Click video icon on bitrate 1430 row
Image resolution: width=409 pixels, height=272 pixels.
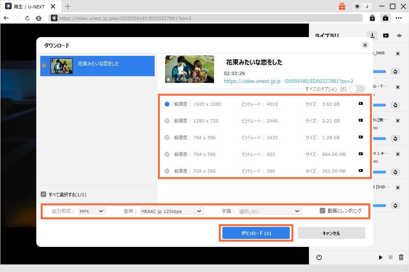360,137
